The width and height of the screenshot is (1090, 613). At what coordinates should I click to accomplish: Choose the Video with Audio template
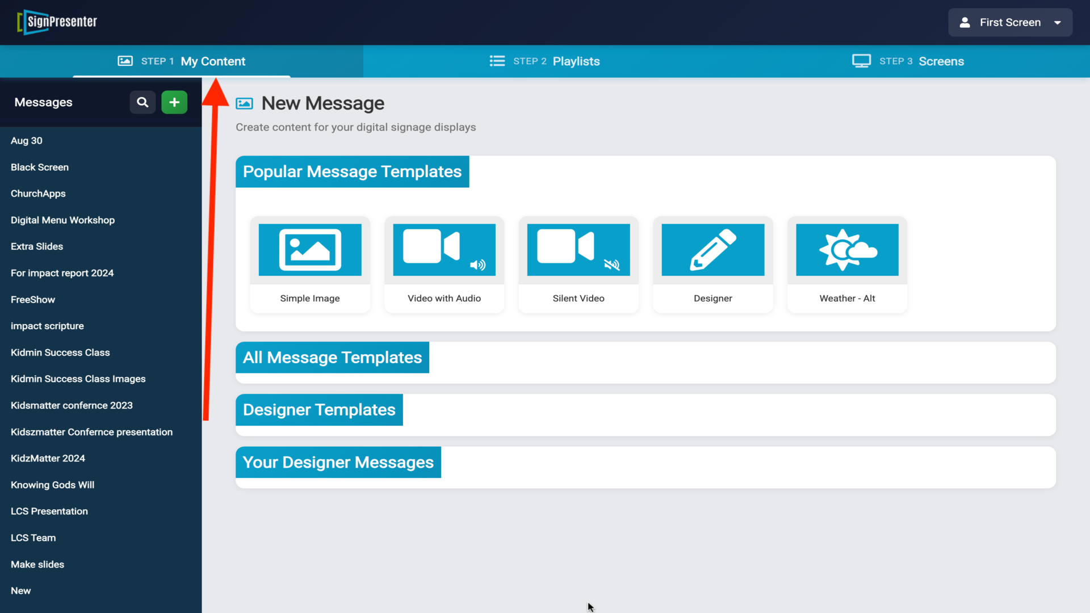pos(444,250)
